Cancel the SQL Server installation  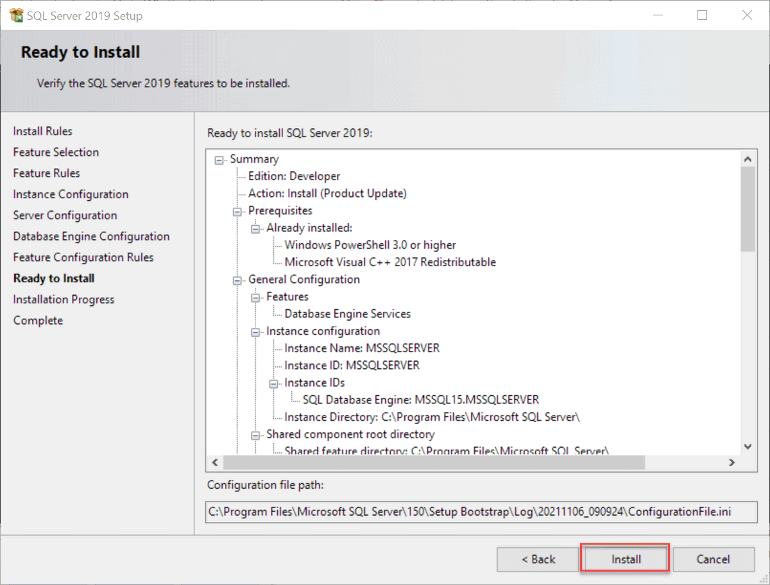click(x=714, y=559)
